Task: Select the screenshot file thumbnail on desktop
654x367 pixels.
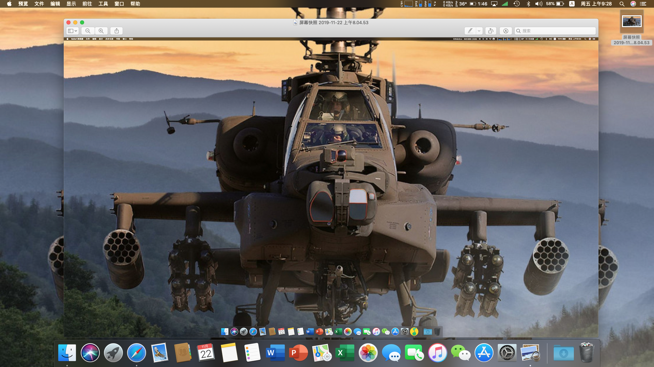Action: pyautogui.click(x=632, y=22)
